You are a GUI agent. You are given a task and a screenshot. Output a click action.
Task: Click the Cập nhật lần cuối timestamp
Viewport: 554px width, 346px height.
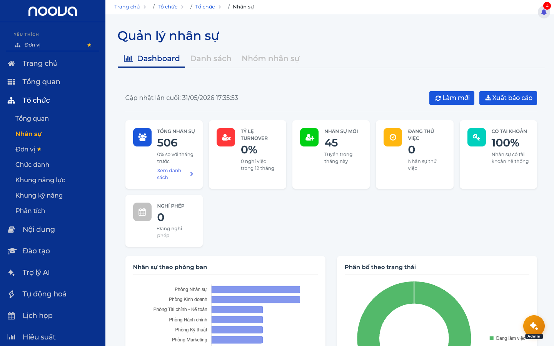182,98
